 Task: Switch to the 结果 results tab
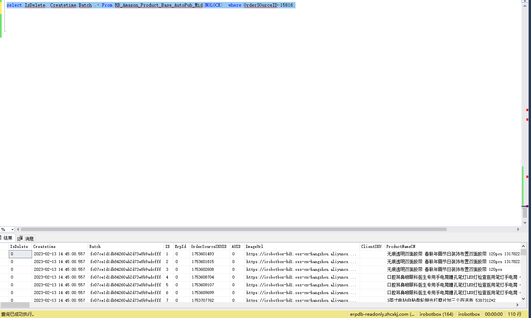point(7,238)
